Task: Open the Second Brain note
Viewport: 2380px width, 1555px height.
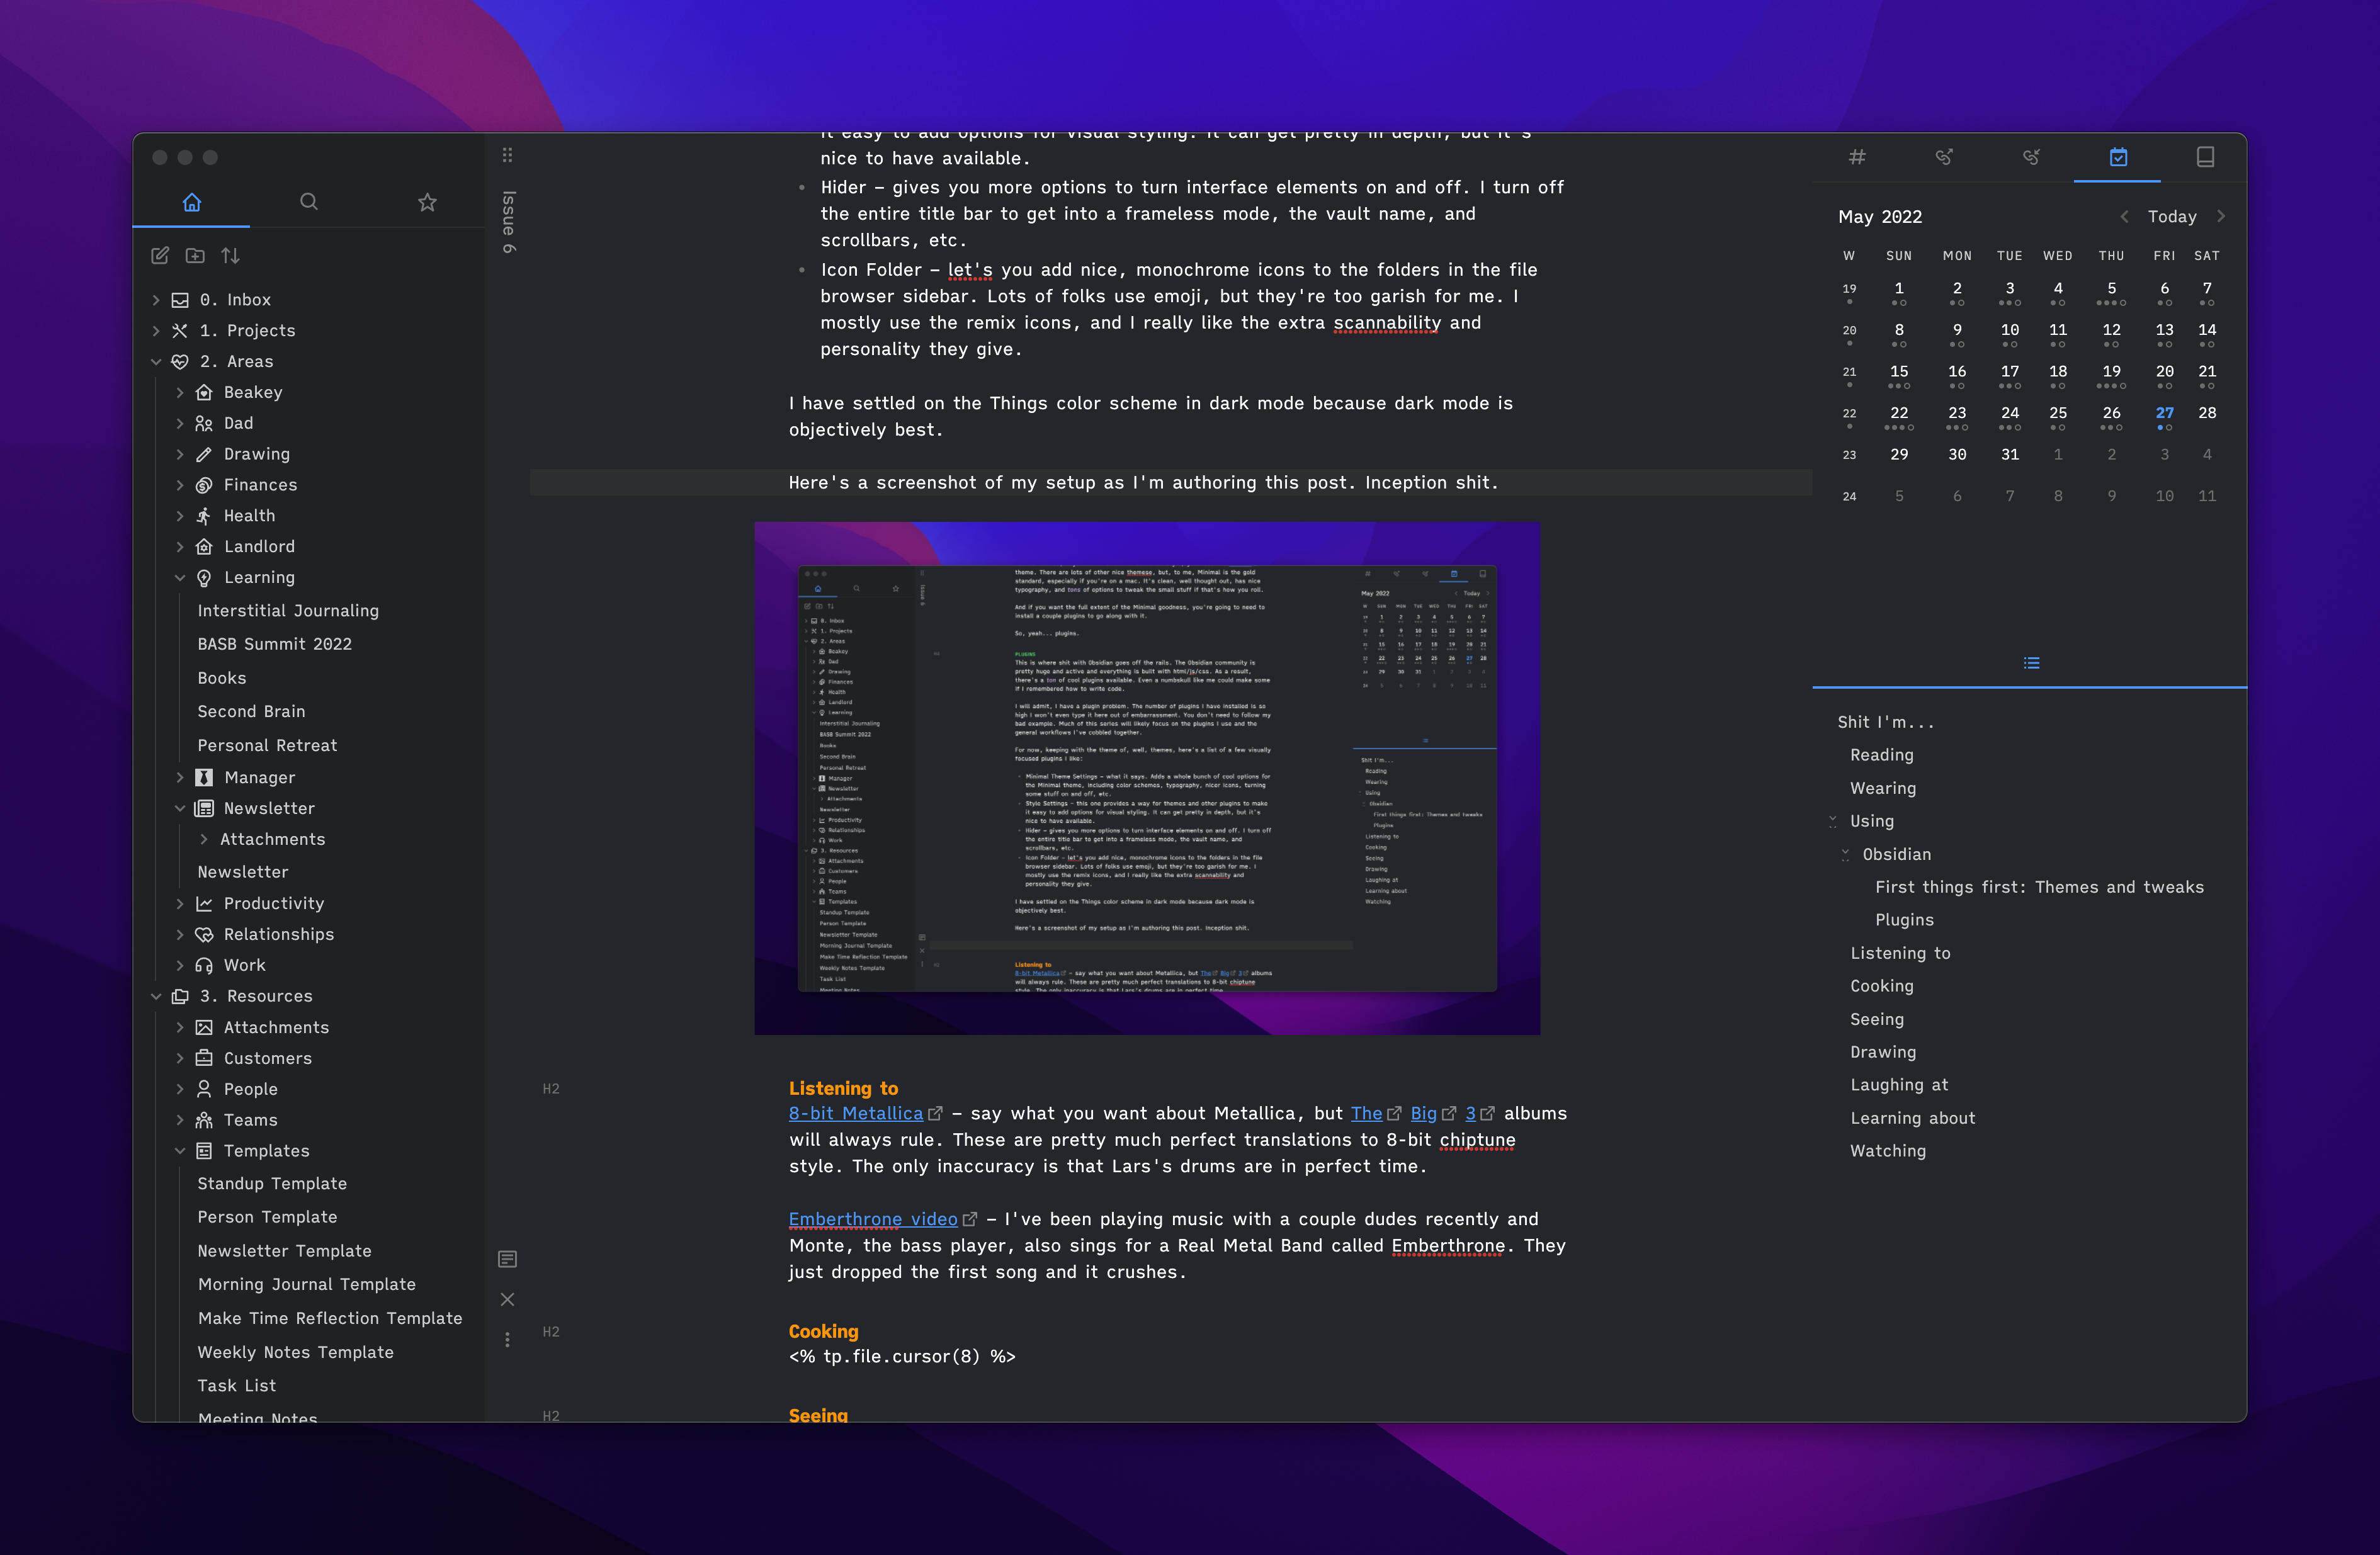Action: point(251,712)
